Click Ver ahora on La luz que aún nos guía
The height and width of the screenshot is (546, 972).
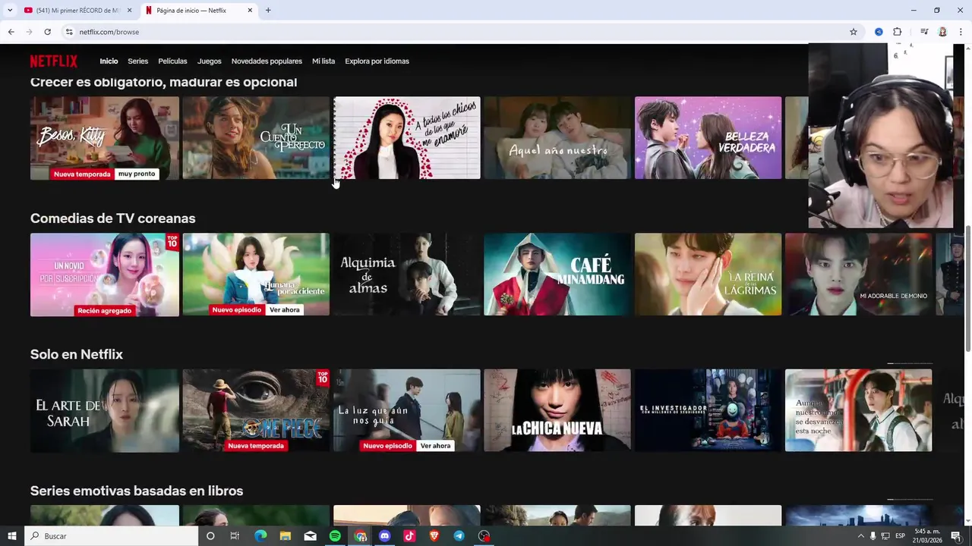pos(435,446)
